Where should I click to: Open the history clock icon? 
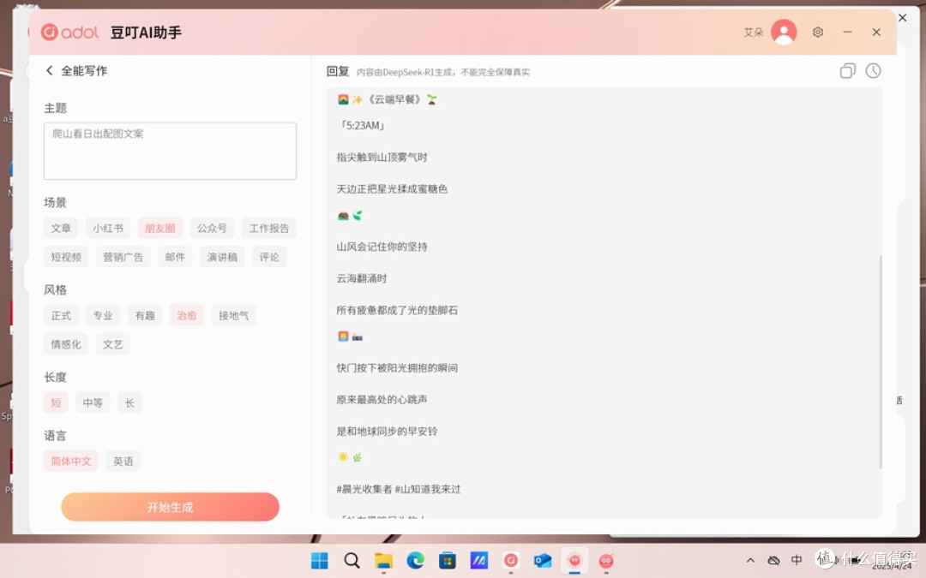pyautogui.click(x=873, y=71)
